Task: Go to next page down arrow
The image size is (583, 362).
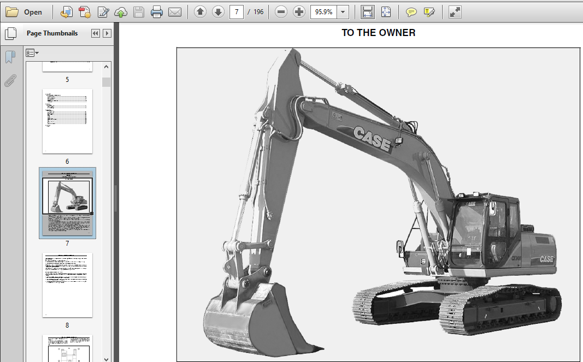Action: tap(218, 12)
